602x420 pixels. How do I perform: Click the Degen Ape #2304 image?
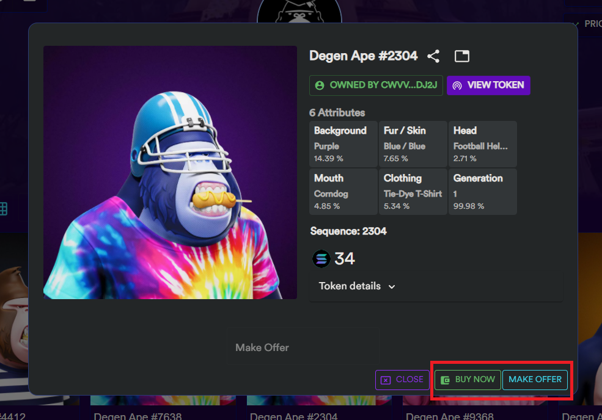170,172
